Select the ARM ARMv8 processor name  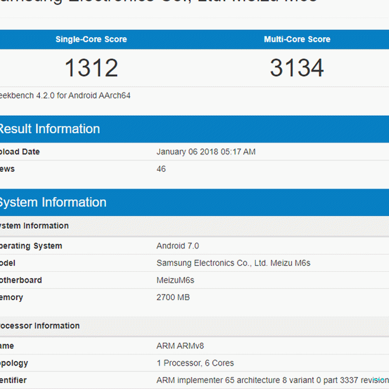180,346
